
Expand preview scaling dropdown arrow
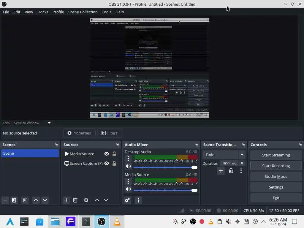(49, 123)
